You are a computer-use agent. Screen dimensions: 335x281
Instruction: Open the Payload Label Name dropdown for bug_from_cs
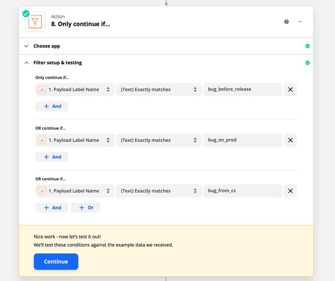75,191
